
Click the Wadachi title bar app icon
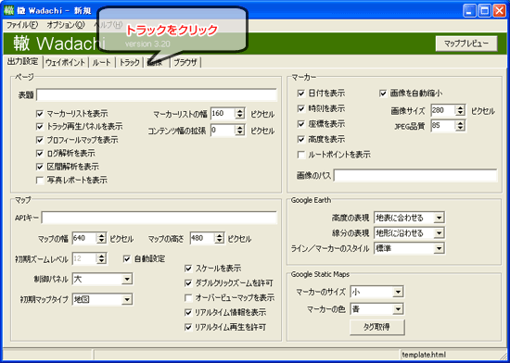point(9,11)
